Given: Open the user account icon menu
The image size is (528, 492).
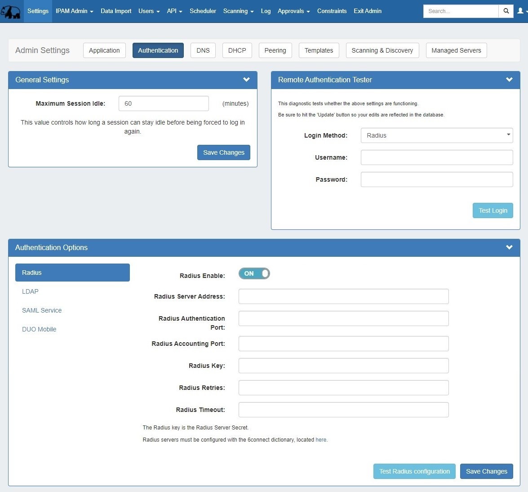Looking at the screenshot, I should point(521,11).
